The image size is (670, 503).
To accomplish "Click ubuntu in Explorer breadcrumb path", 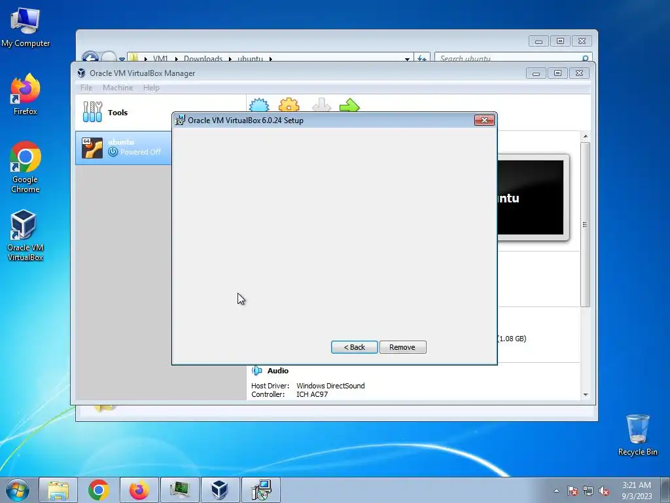I will 250,58.
